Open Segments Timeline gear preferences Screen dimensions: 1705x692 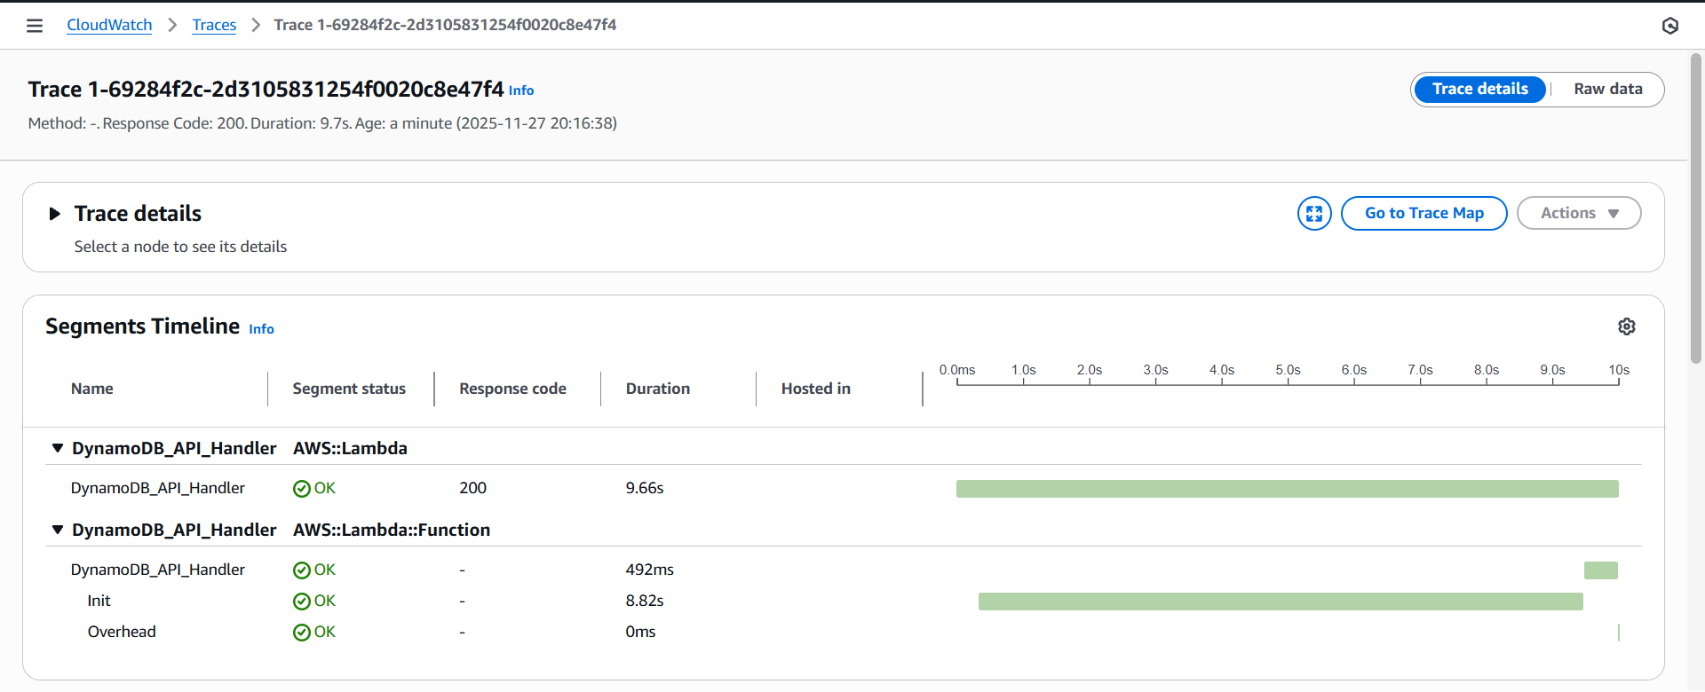1626,326
